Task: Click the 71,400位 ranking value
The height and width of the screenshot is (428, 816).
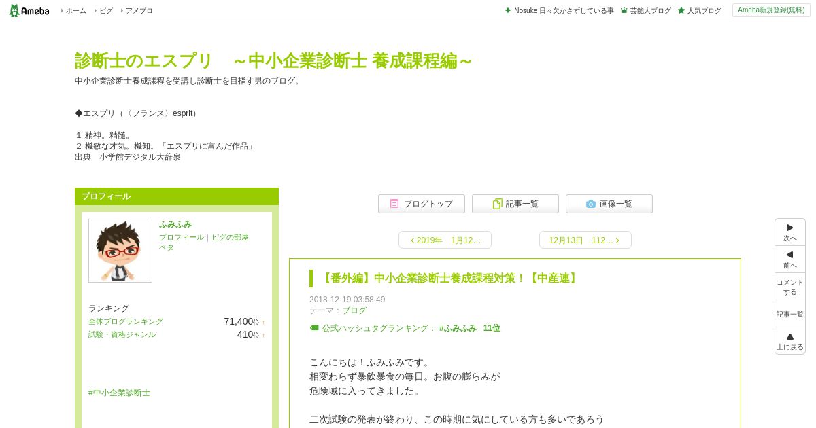Action: click(x=241, y=322)
